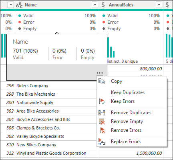Click the Keep Errors flag icon
The width and height of the screenshot is (173, 160).
click(102, 101)
